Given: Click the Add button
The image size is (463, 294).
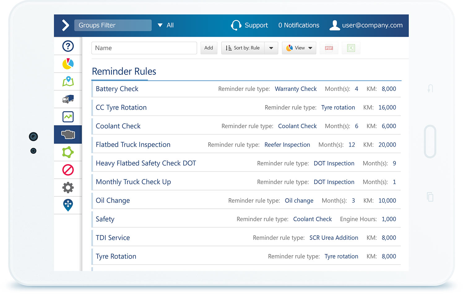Looking at the screenshot, I should (209, 48).
